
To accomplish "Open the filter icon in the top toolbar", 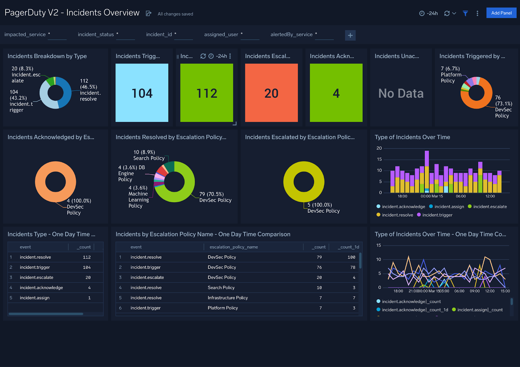I will click(465, 13).
